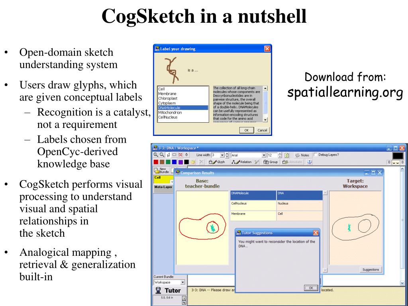Click the New Bundle icon
Viewport: 408px width, 306px height.
point(161,171)
